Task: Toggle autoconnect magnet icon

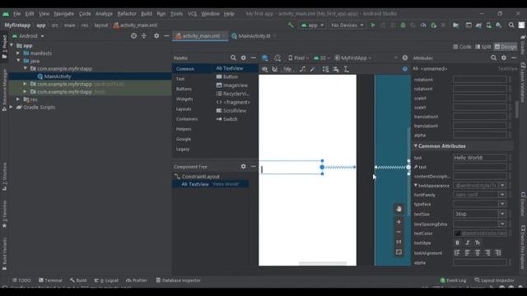Action: point(274,69)
